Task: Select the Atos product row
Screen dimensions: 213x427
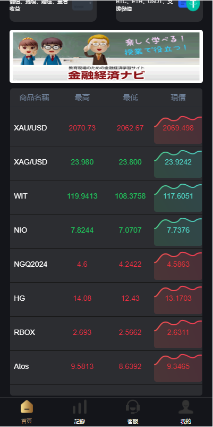Action: coord(106,367)
